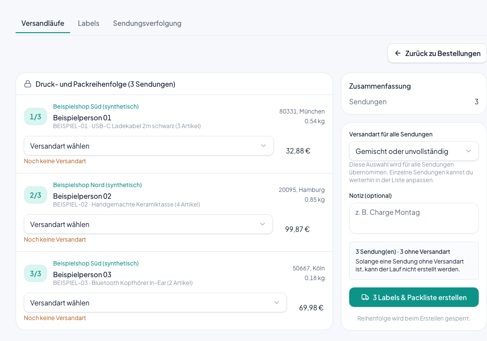The image size is (487, 341).
Task: Click the price 69,98 €
Action: [311, 308]
